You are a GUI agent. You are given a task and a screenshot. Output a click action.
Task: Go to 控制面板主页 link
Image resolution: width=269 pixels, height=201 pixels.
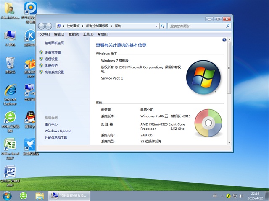click(54, 43)
